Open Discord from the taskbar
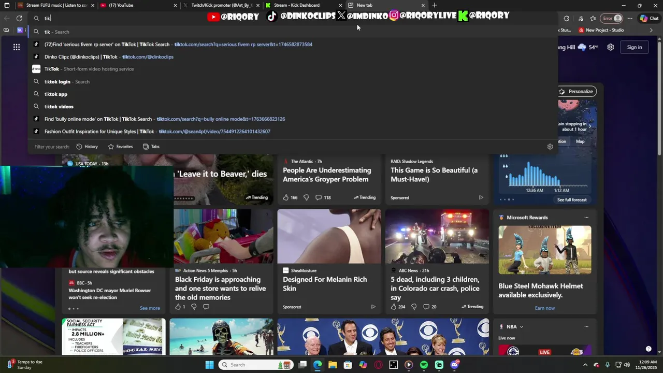 (x=454, y=365)
